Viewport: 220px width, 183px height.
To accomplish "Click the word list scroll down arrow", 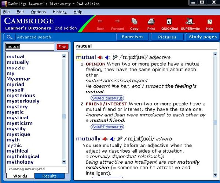I will click(64, 162).
